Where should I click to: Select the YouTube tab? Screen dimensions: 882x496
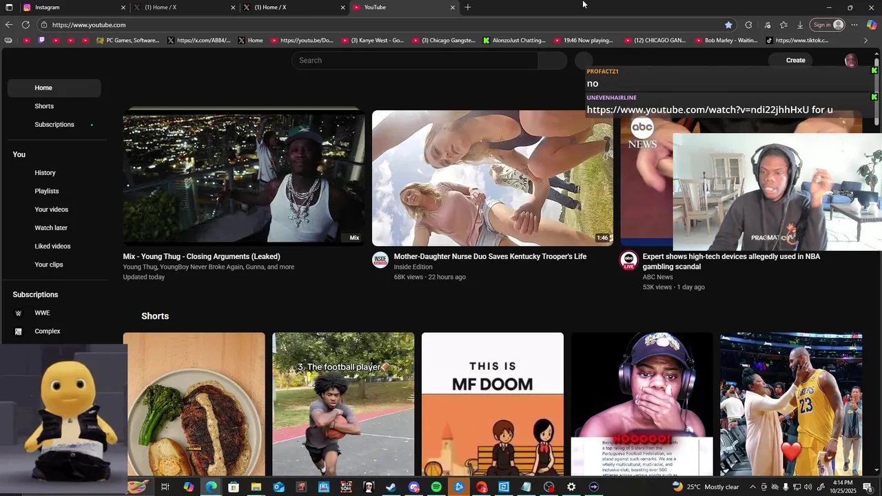pos(404,7)
